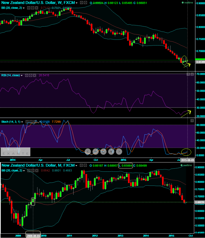
Task: Click weekly time axis label 2015
Action: pos(123,160)
